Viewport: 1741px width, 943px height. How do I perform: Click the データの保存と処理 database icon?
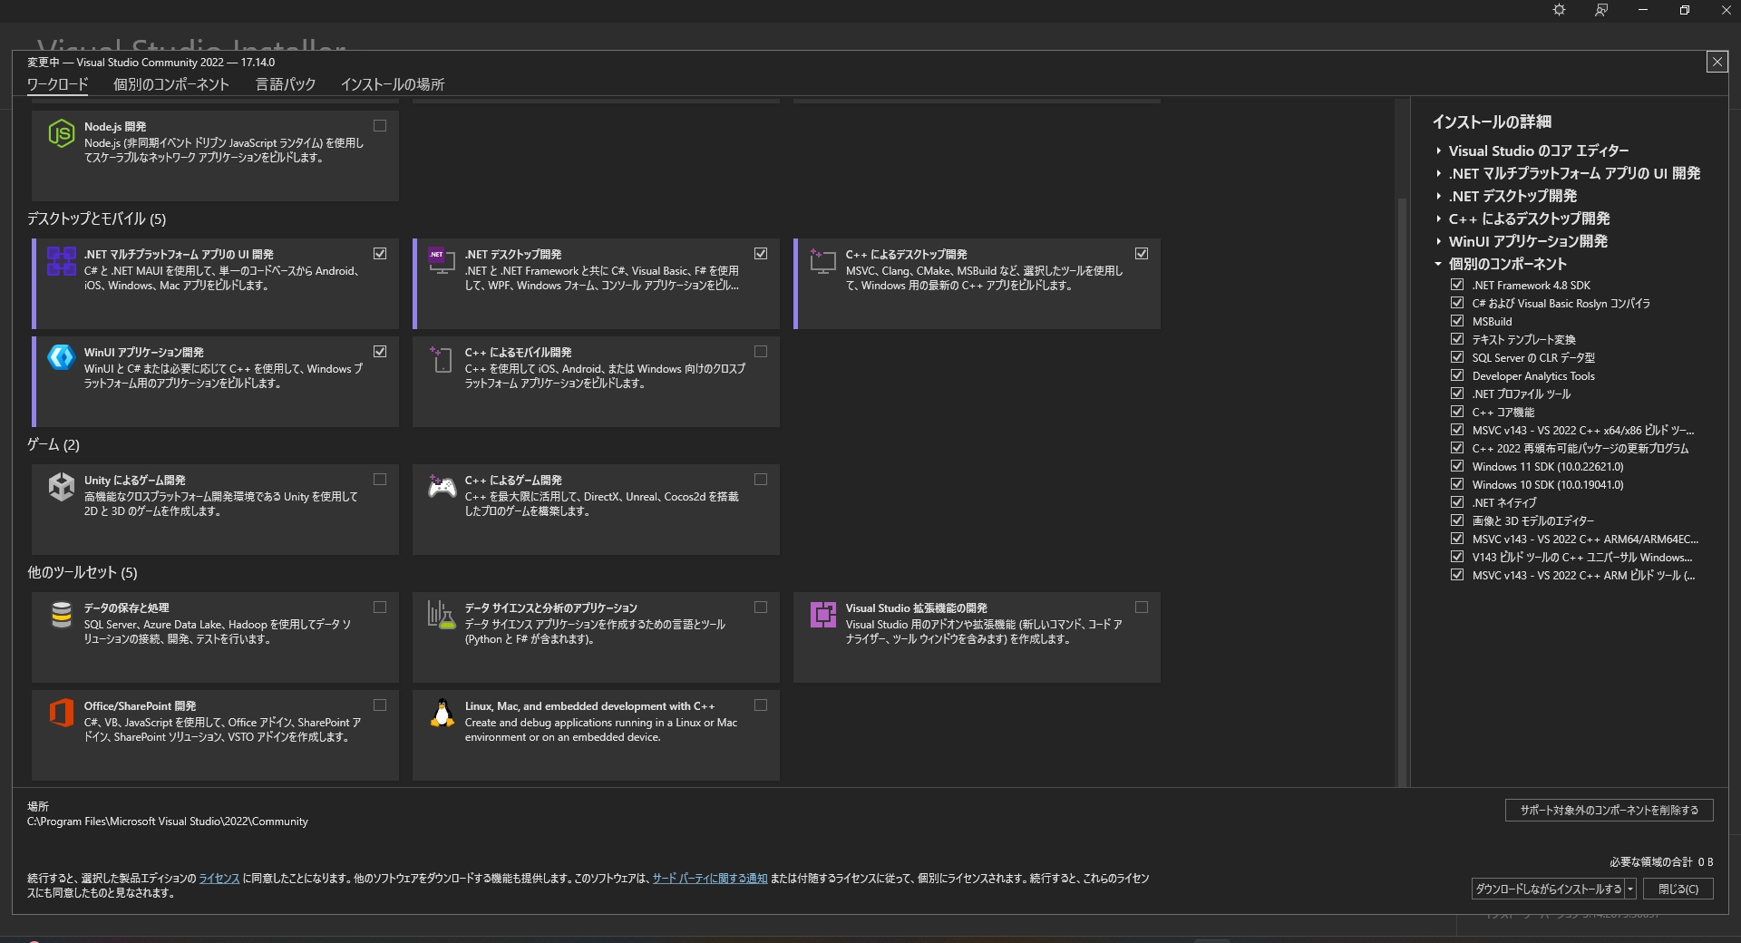(x=61, y=615)
